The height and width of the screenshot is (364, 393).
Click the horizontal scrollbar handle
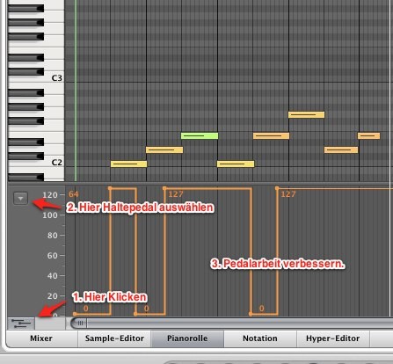[x=80, y=324]
